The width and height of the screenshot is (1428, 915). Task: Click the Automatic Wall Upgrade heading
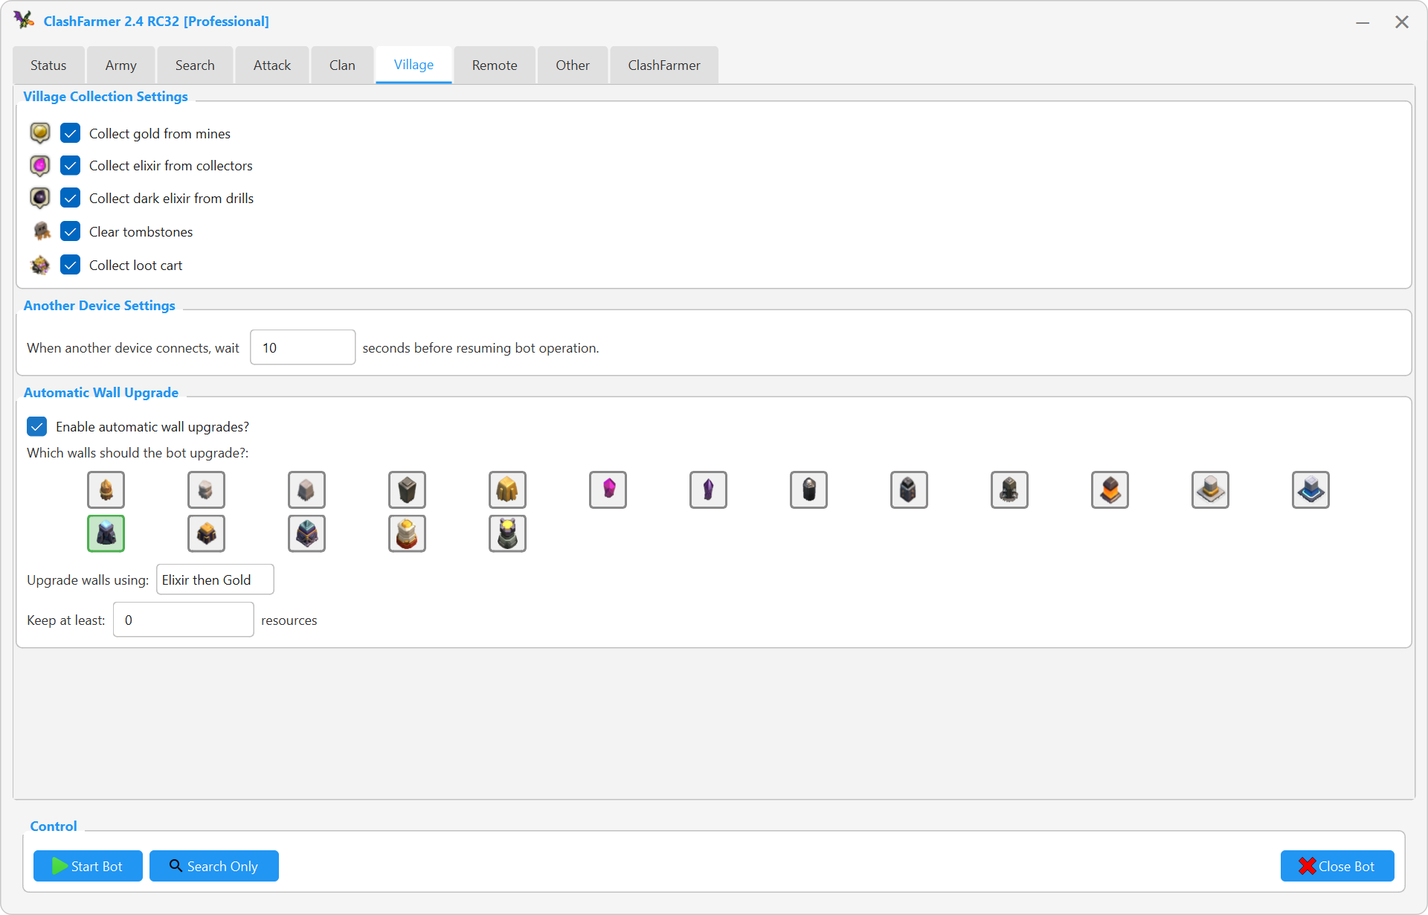click(101, 393)
